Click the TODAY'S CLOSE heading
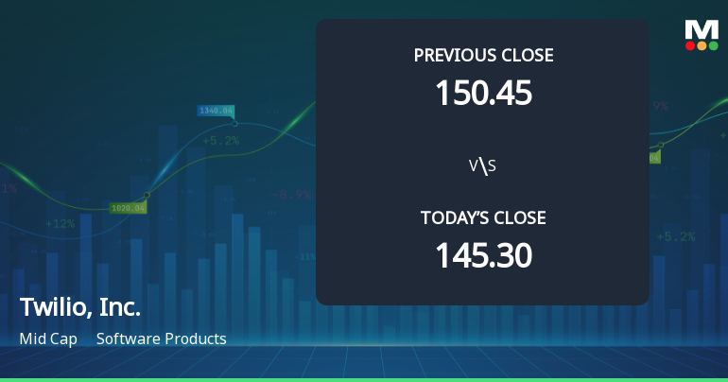728x382 pixels. 483,218
